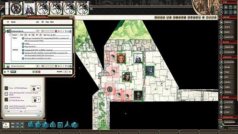Toggle Sorlarac Gravestone's green faction indicator

coord(56,66)
